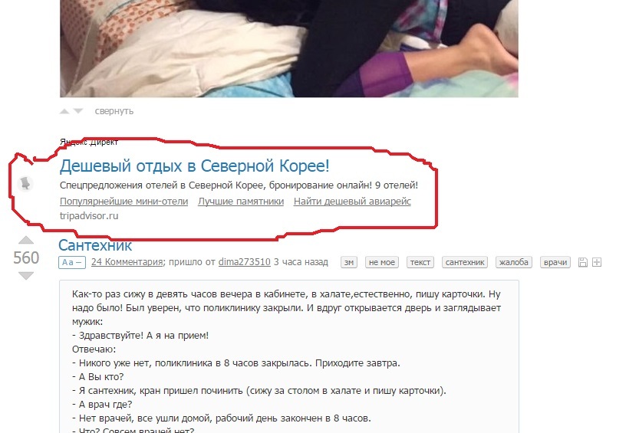Click the small upvote arrow above свернуть
The image size is (639, 433).
(x=64, y=111)
